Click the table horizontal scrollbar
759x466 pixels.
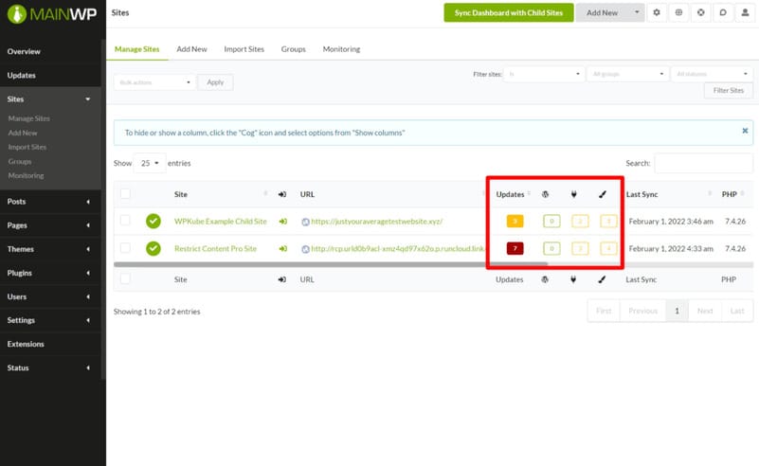pos(331,264)
